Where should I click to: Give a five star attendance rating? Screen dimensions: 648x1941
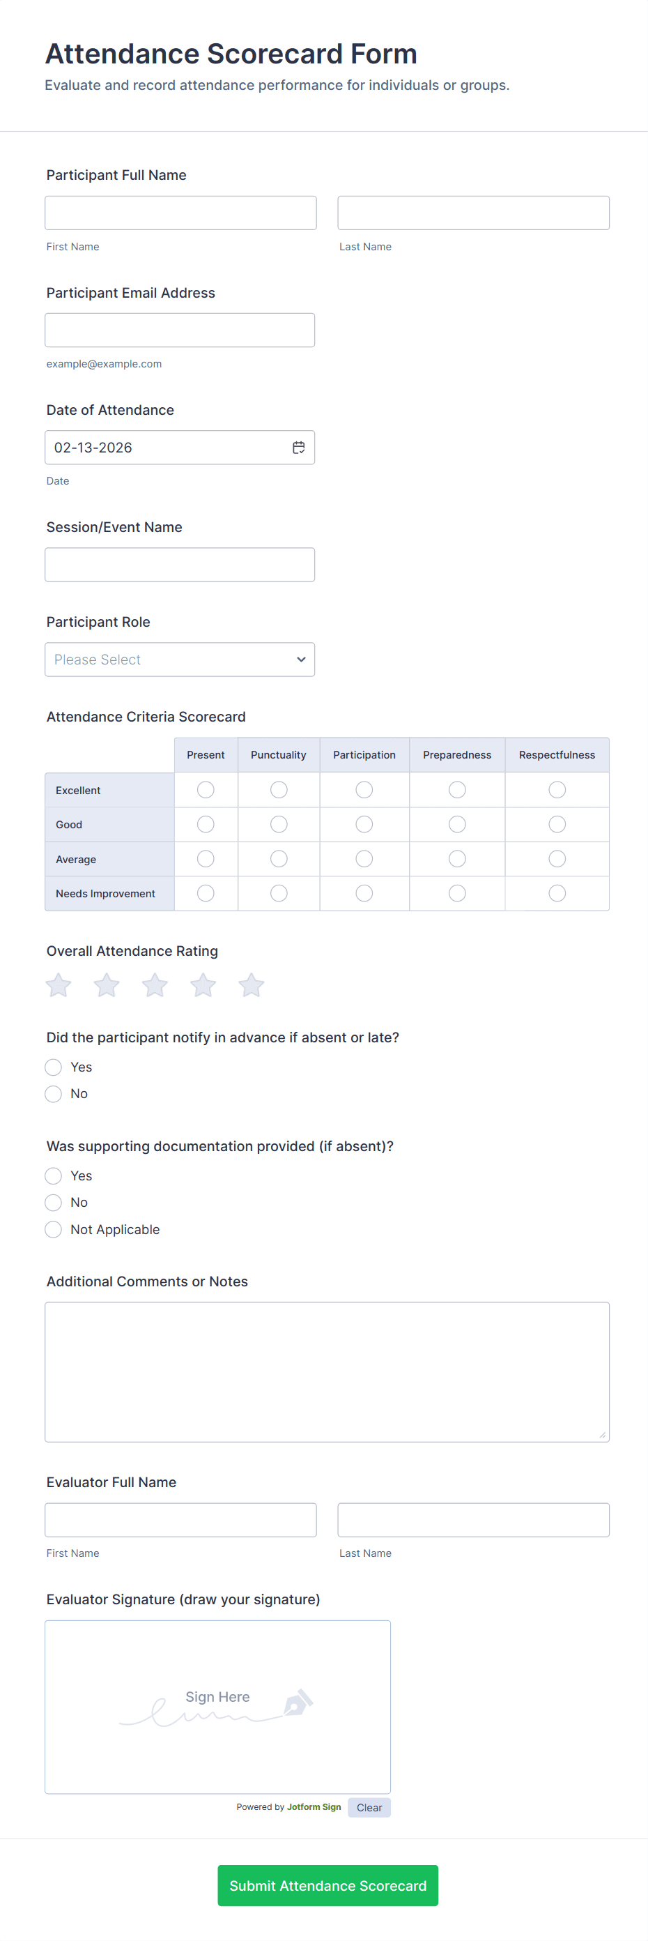(252, 985)
